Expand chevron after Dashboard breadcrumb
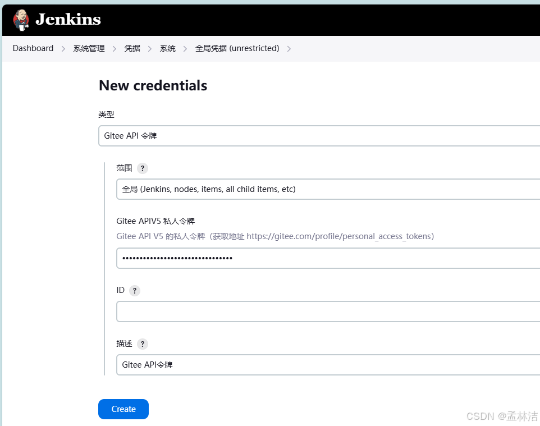This screenshot has height=426, width=540. (x=63, y=49)
